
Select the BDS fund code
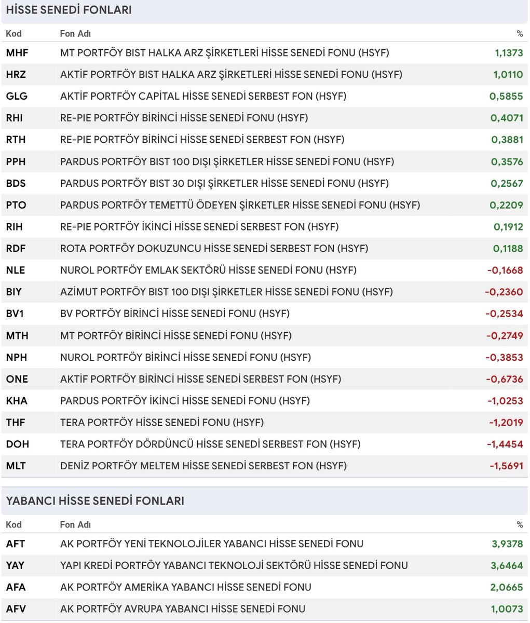(16, 184)
